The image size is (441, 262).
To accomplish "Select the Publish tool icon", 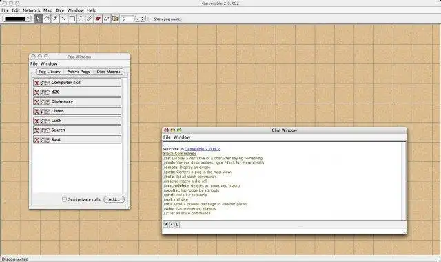I will click(115, 19).
